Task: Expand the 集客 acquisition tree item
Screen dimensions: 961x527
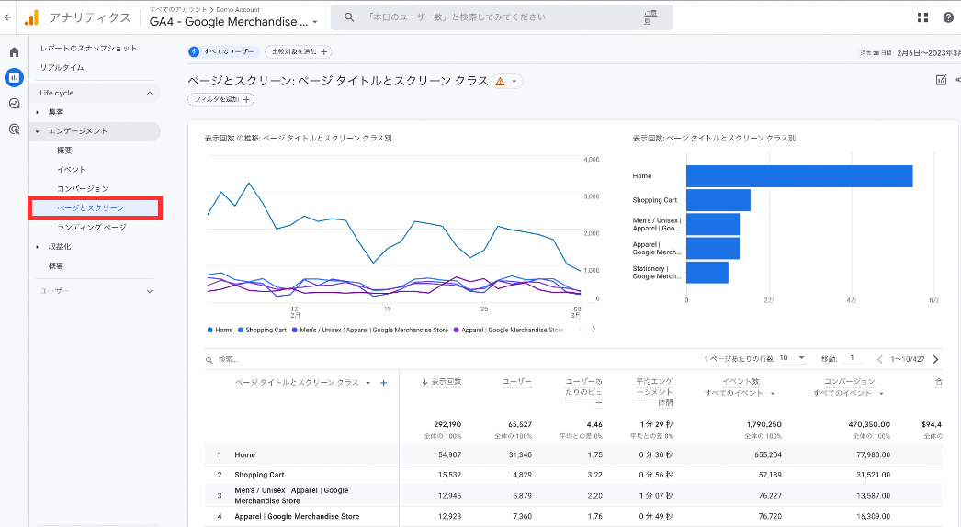Action: (x=38, y=112)
